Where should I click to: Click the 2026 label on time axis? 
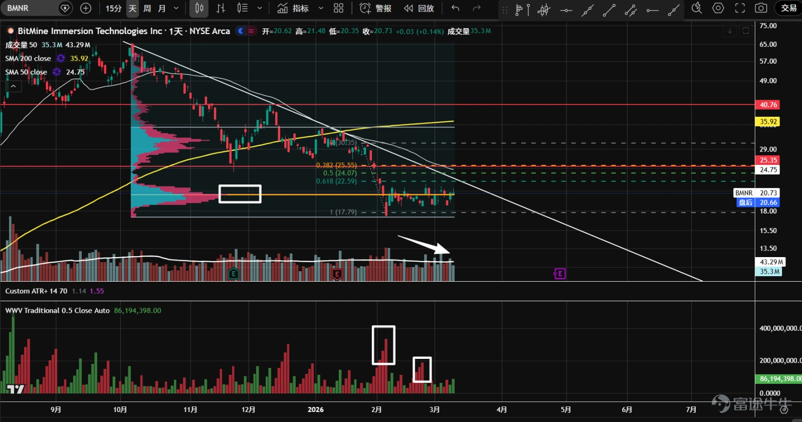[316, 409]
